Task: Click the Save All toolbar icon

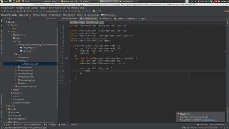Action: [x=5, y=11]
